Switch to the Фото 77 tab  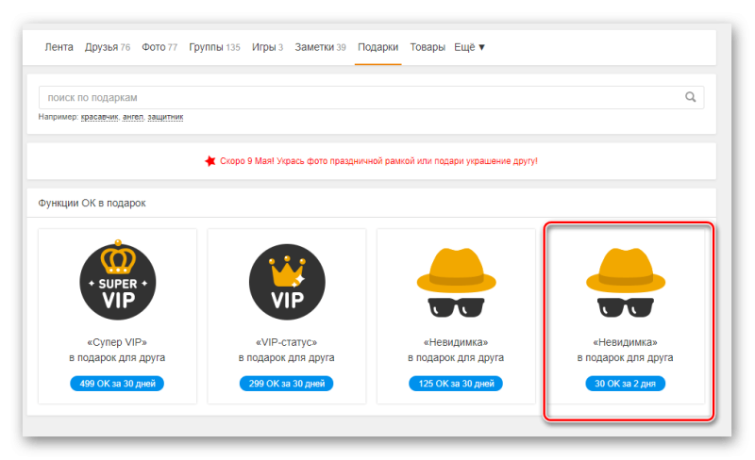coord(159,47)
